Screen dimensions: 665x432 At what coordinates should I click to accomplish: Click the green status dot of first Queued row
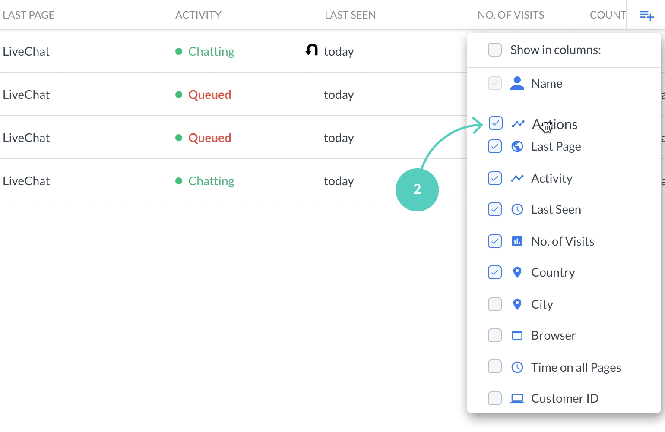[179, 95]
